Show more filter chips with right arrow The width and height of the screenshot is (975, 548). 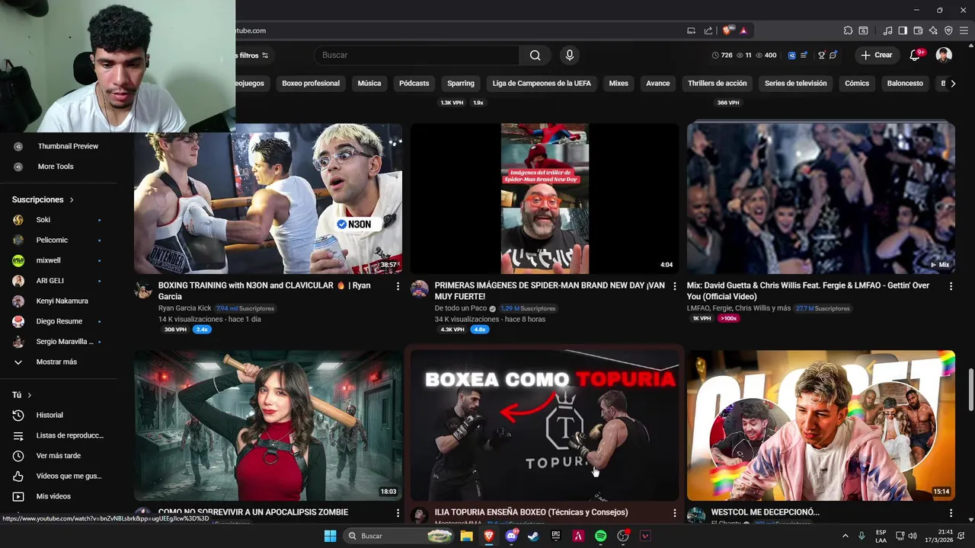(x=953, y=84)
